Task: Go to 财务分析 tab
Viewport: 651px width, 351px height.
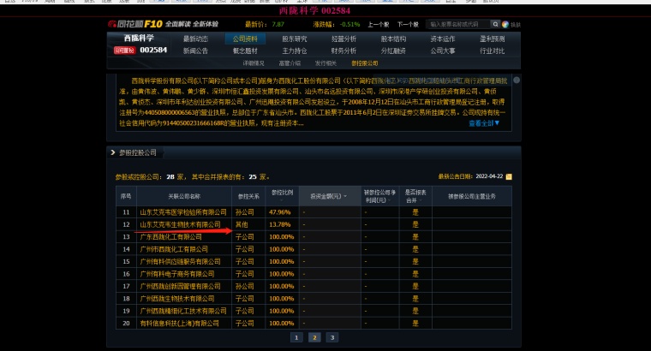Action: tap(343, 51)
